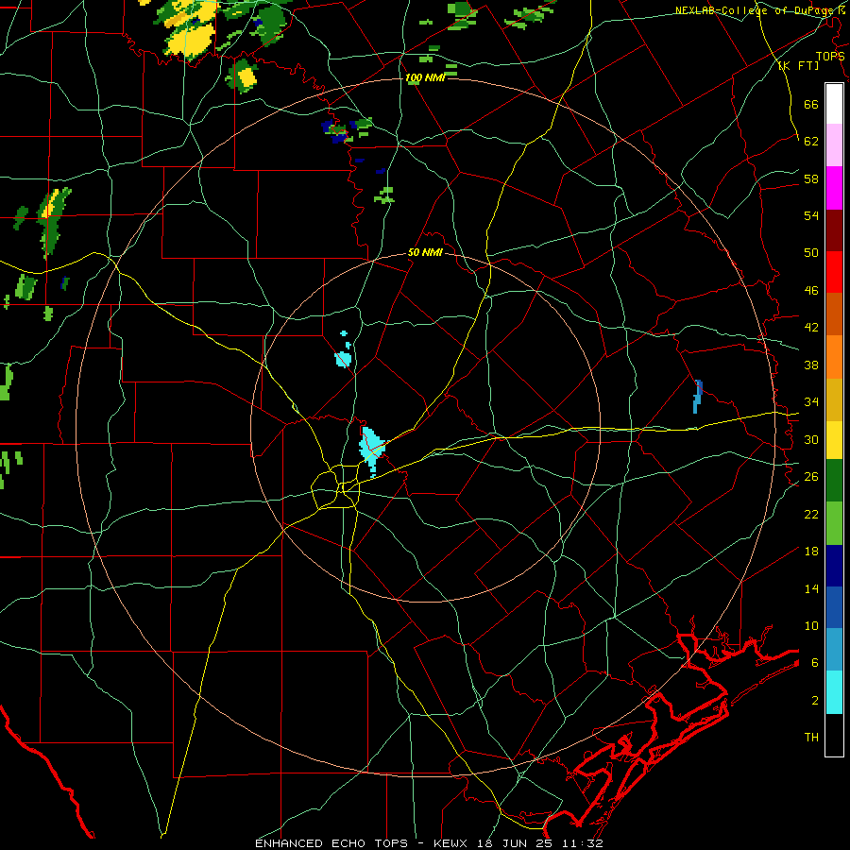Screen dimensions: 850x850
Task: Select the bright yellow legend swatch
Action: tap(834, 439)
